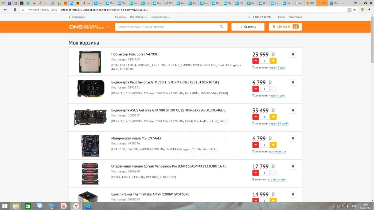Image resolution: width=374 pixels, height=210 pixels.
Task: Open a new browser tab
Action: click(343, 3)
